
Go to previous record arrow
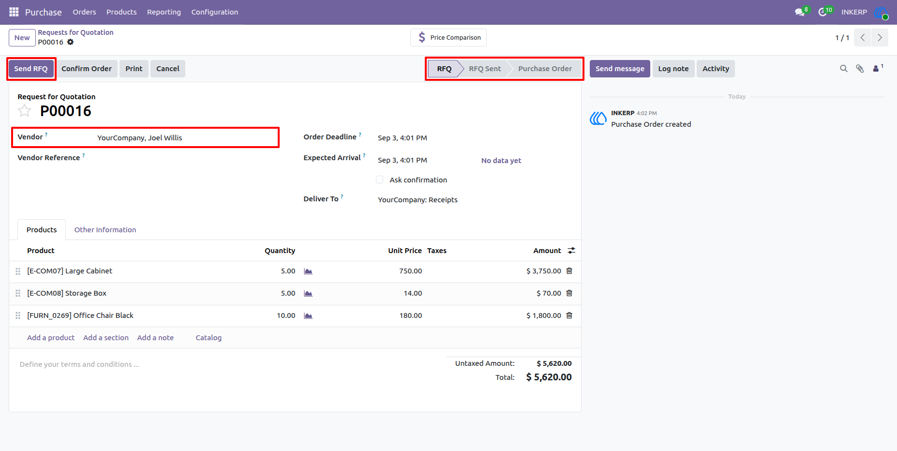863,38
